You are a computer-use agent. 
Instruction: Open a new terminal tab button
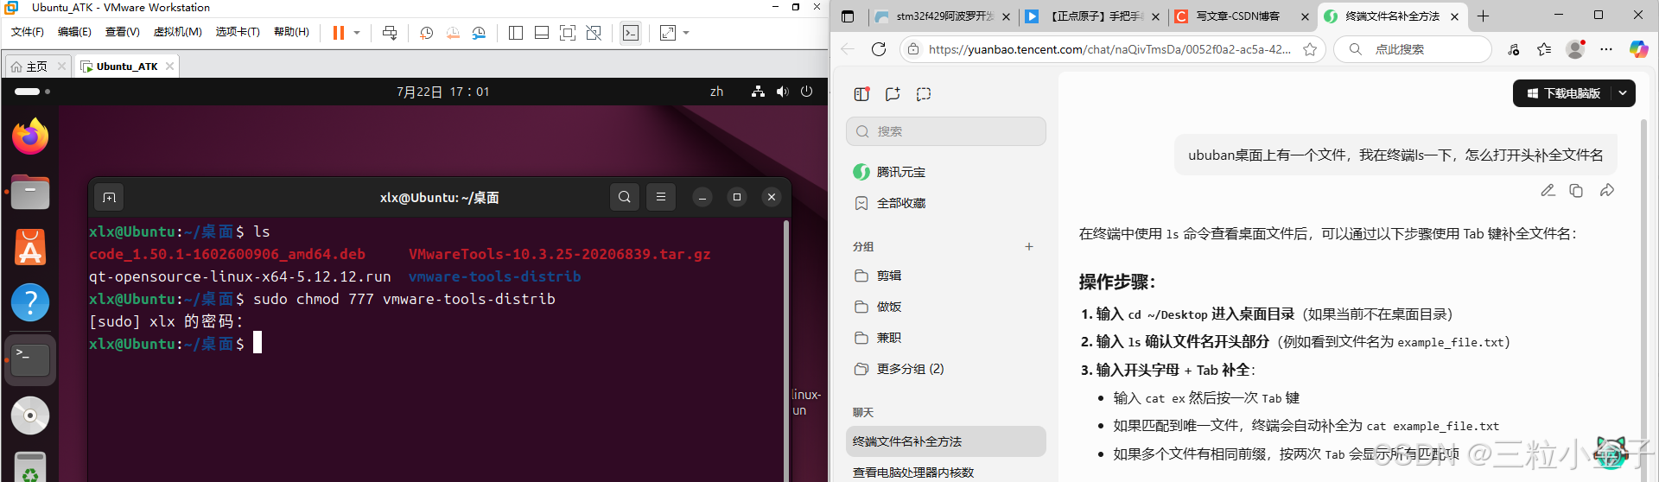click(109, 198)
